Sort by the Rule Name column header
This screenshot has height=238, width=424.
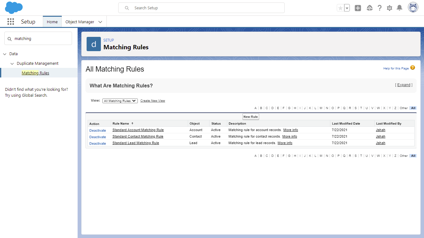click(121, 123)
